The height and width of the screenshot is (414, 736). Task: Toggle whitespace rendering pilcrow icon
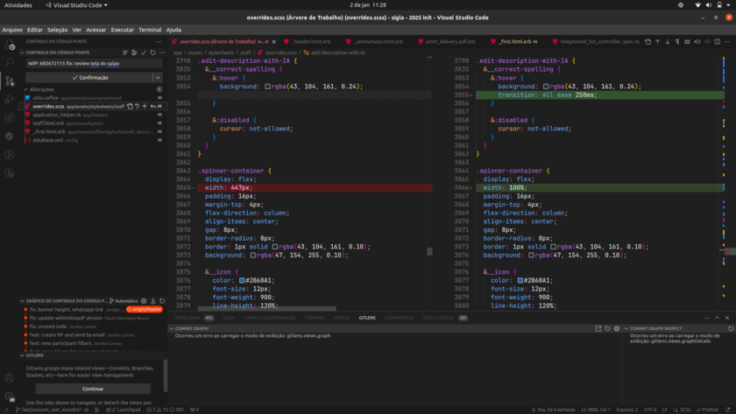677,42
